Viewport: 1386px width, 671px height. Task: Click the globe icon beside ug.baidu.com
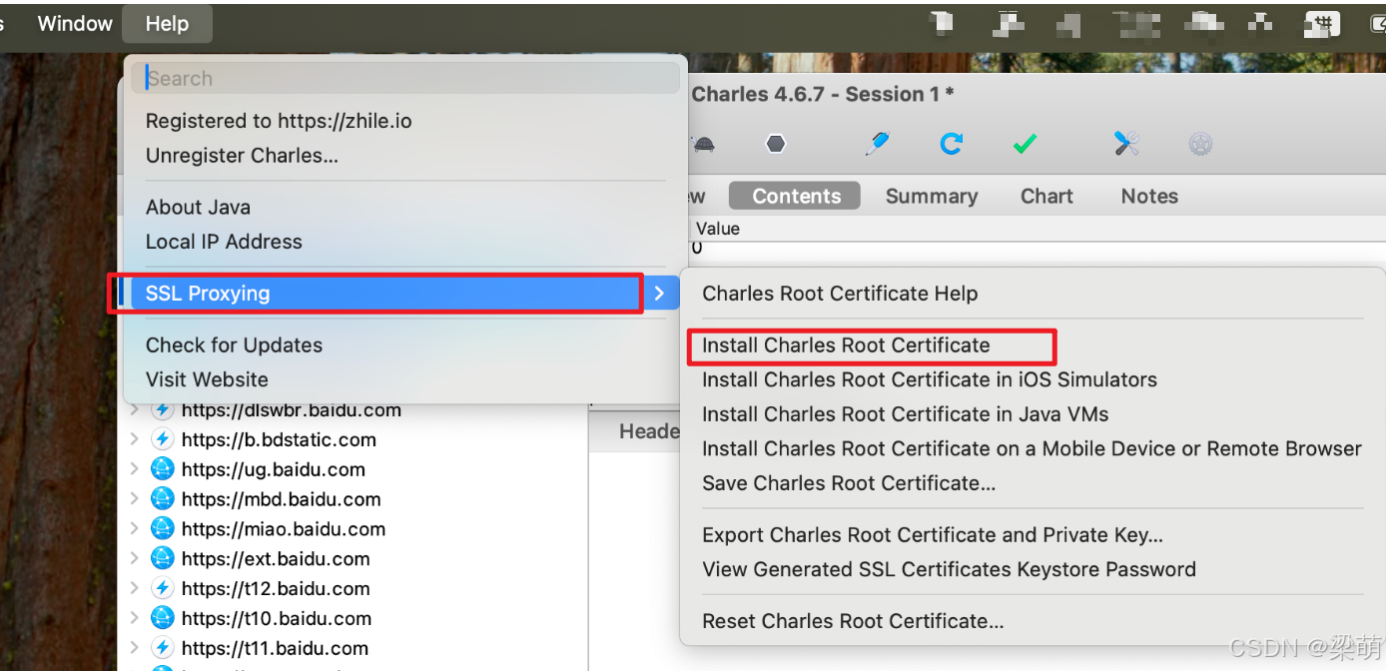tap(162, 469)
